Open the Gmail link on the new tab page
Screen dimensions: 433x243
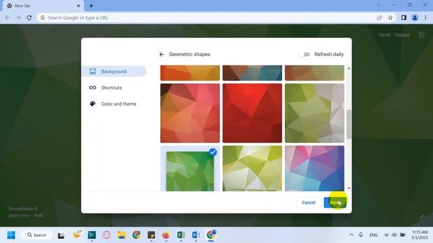point(384,35)
